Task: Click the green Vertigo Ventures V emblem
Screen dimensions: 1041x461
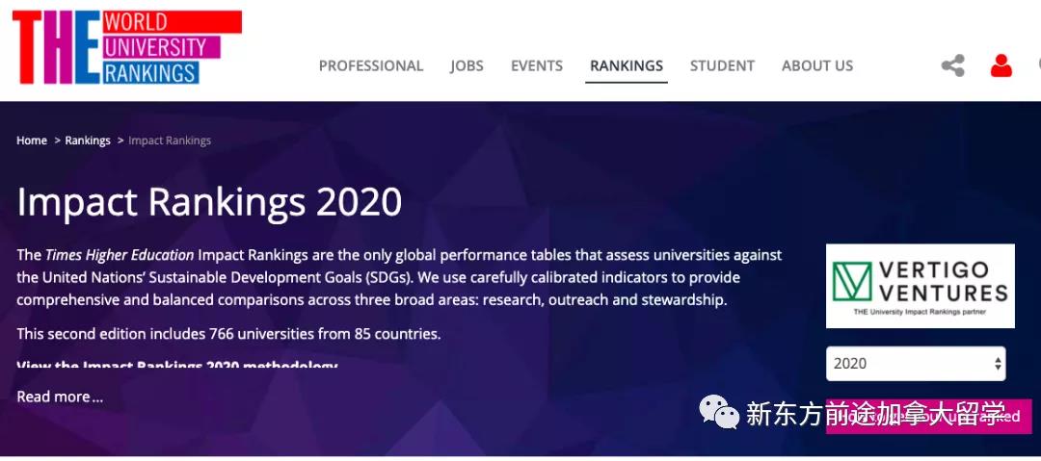Action: [852, 281]
